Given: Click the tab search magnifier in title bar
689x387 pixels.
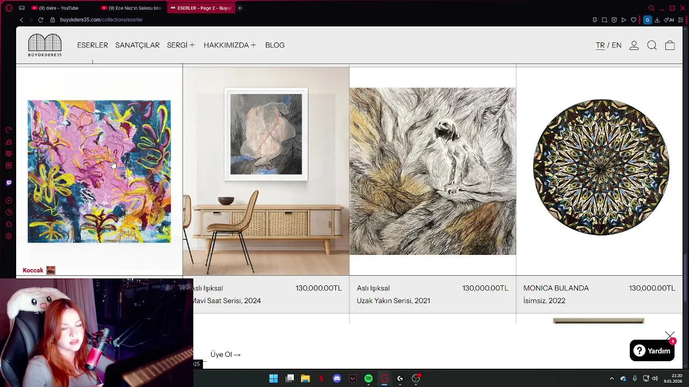Looking at the screenshot, I should tap(651, 8).
